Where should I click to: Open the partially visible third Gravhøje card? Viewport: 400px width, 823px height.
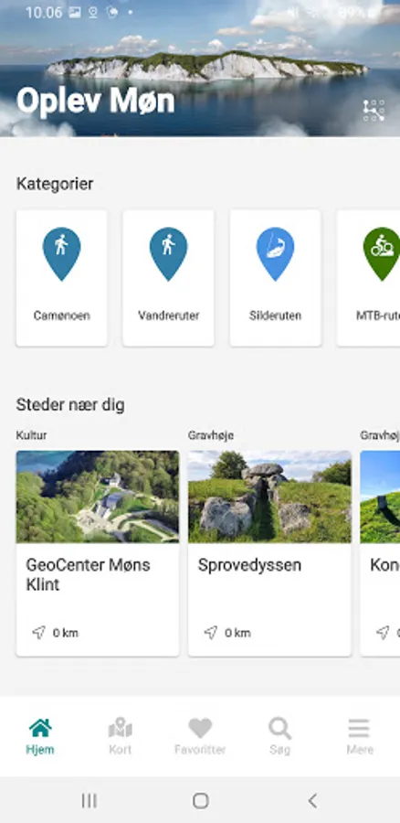(x=380, y=553)
